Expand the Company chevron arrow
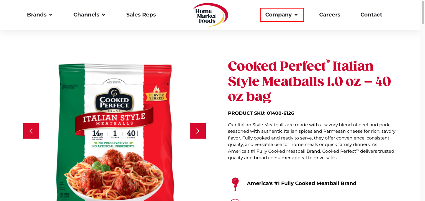 [296, 15]
